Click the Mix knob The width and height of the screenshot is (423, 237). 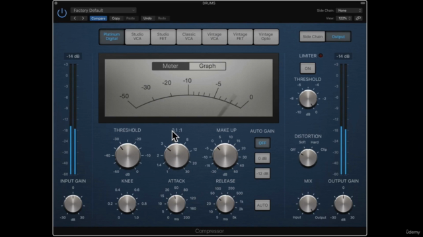308,203
